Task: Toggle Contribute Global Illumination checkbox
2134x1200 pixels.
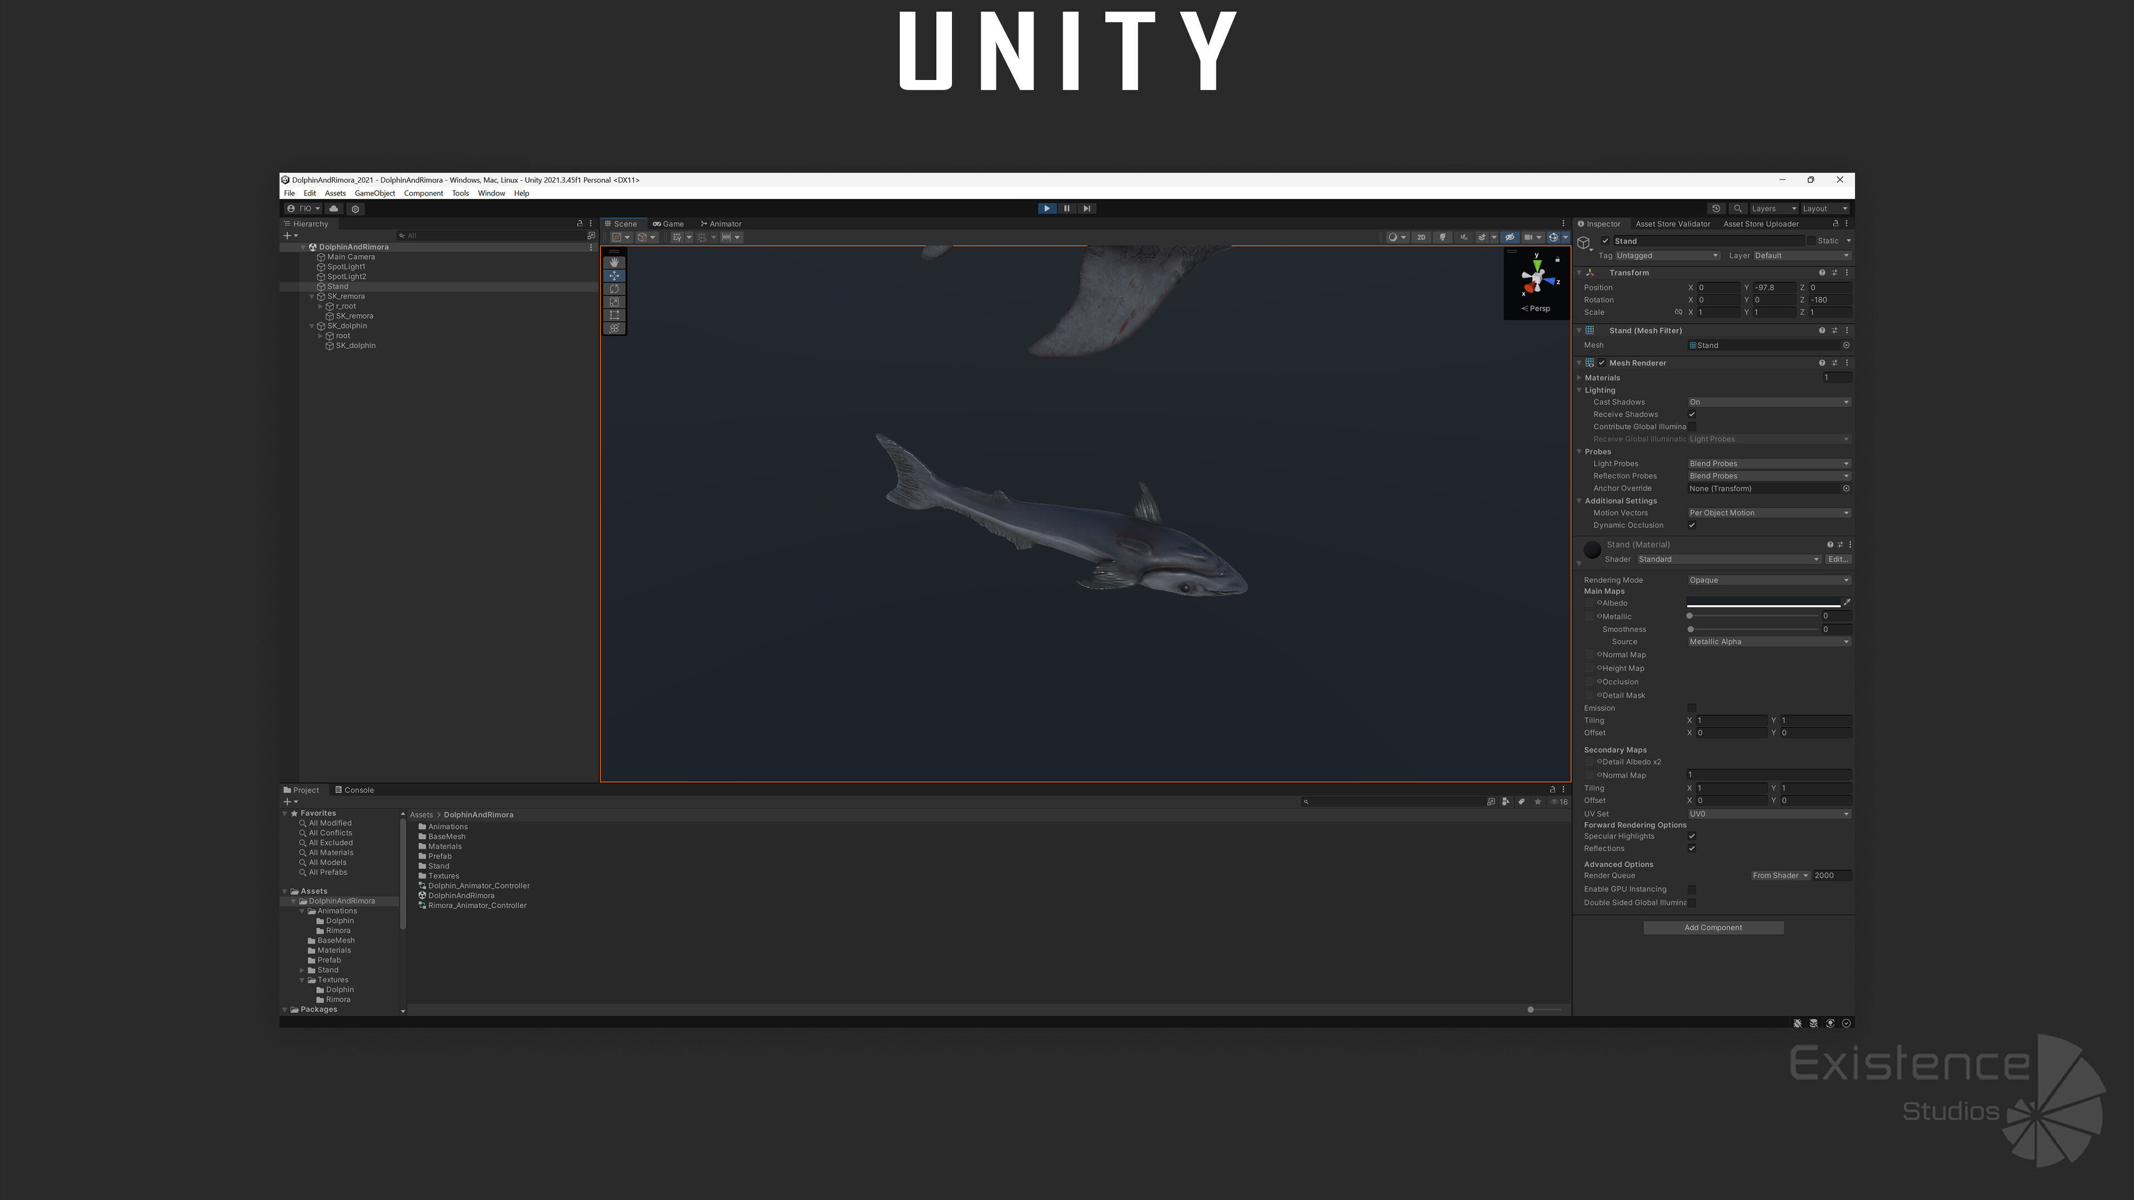Action: point(1692,427)
